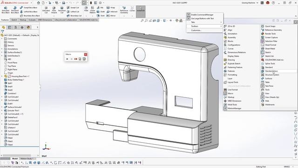
Task: Select the Boundary Cut tool
Action: 74,15
